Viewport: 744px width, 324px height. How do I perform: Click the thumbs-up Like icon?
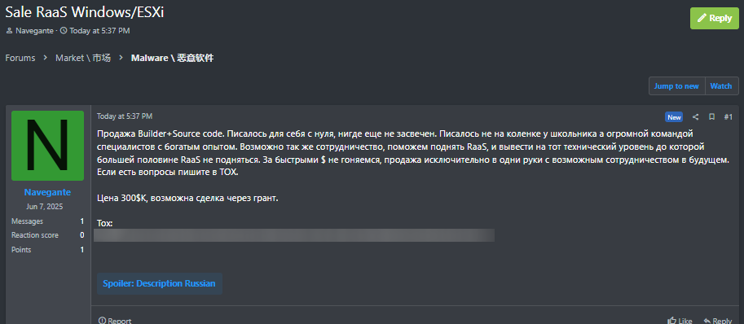coord(671,321)
